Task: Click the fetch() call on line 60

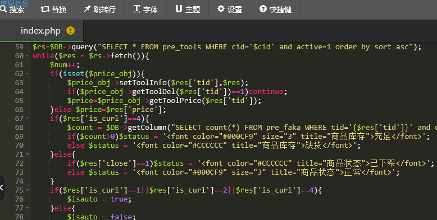Action: [128, 56]
